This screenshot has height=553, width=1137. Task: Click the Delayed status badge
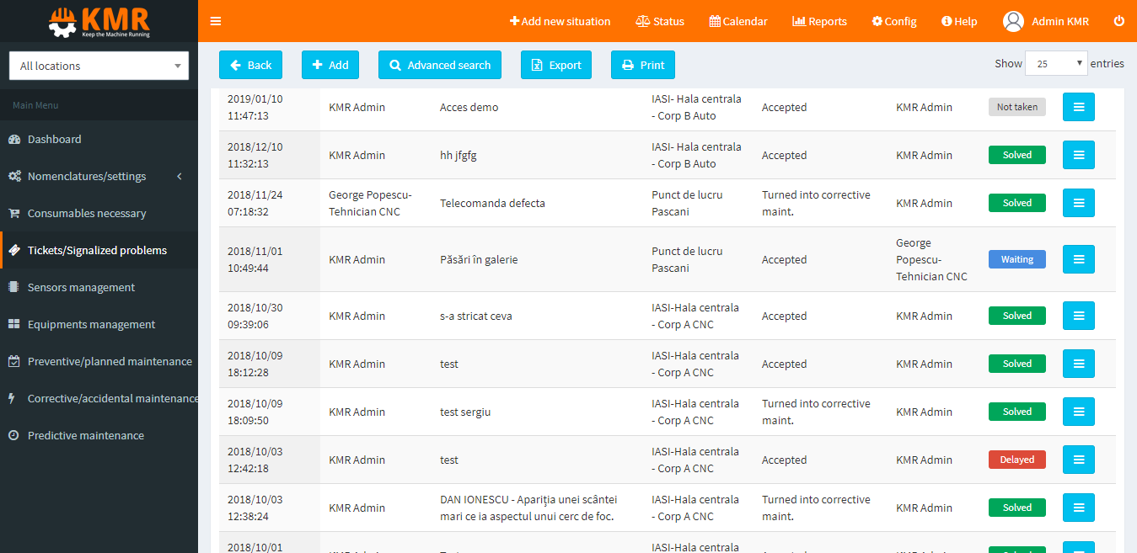[1017, 460]
